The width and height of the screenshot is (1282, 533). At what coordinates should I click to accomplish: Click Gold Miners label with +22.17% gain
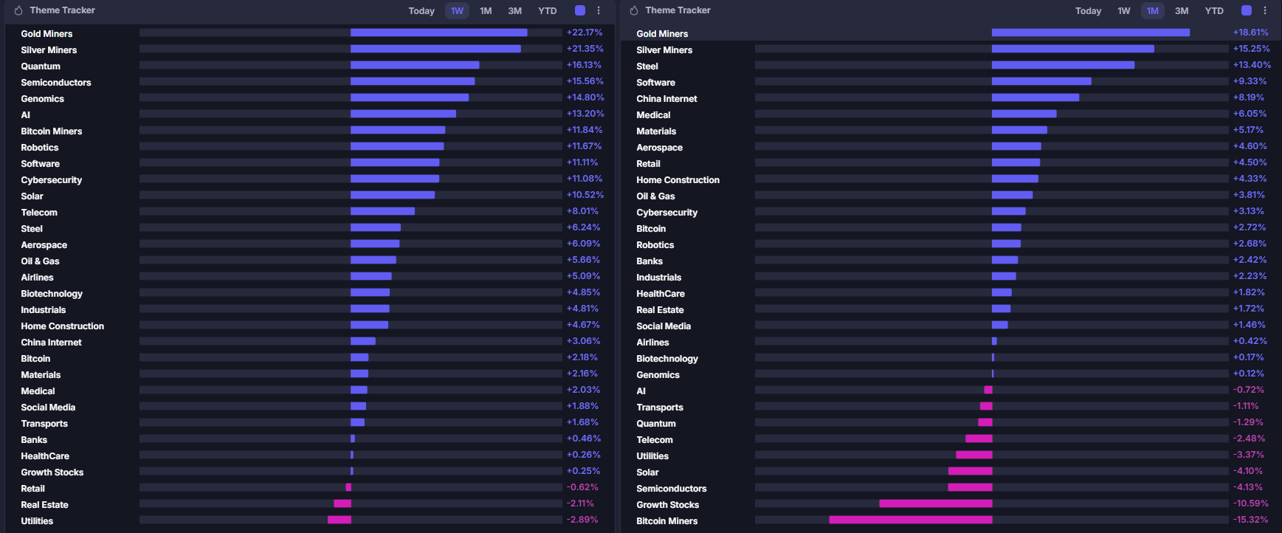[46, 34]
